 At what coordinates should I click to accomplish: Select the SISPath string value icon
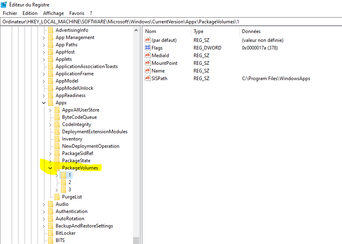(x=148, y=78)
